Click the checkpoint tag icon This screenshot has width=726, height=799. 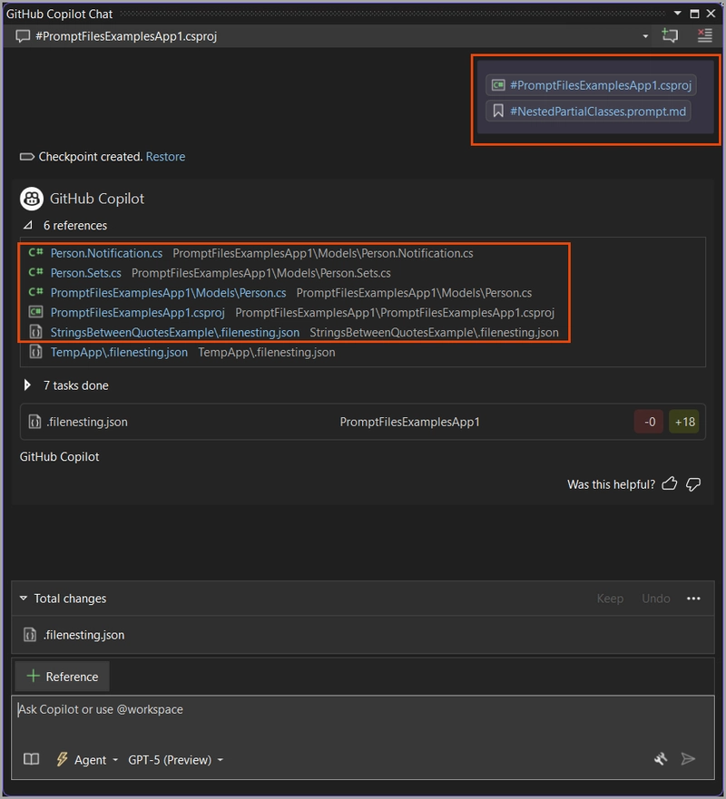coord(27,156)
